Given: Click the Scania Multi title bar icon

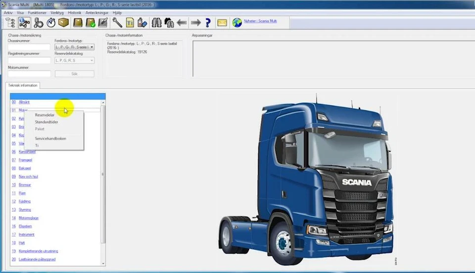Looking at the screenshot, I should (4, 4).
